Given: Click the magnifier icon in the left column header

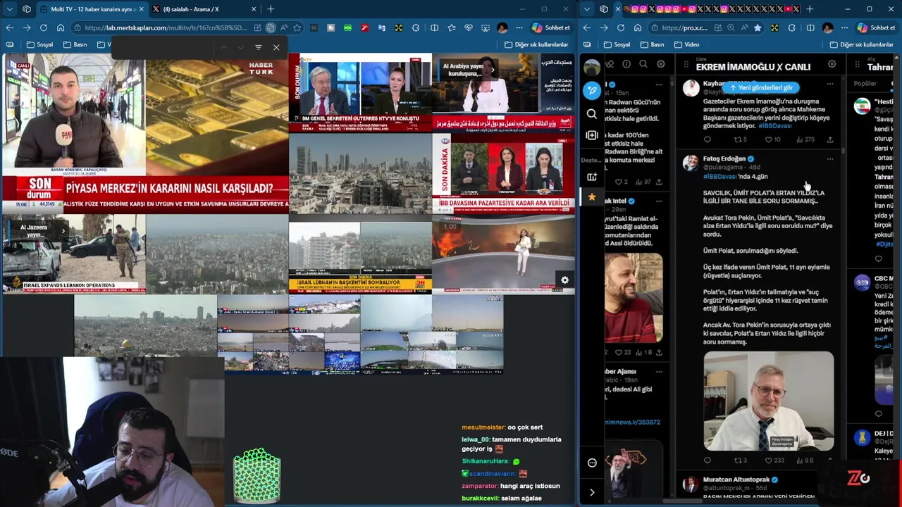Looking at the screenshot, I should point(643,64).
